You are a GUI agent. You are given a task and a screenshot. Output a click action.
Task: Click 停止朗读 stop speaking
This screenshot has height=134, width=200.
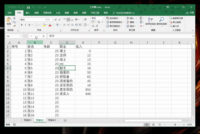pyautogui.click(x=175, y=22)
